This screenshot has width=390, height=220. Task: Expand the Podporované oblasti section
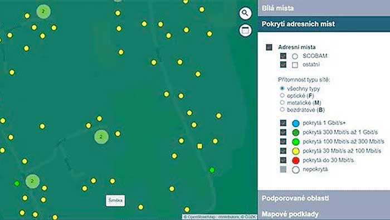pyautogui.click(x=324, y=198)
